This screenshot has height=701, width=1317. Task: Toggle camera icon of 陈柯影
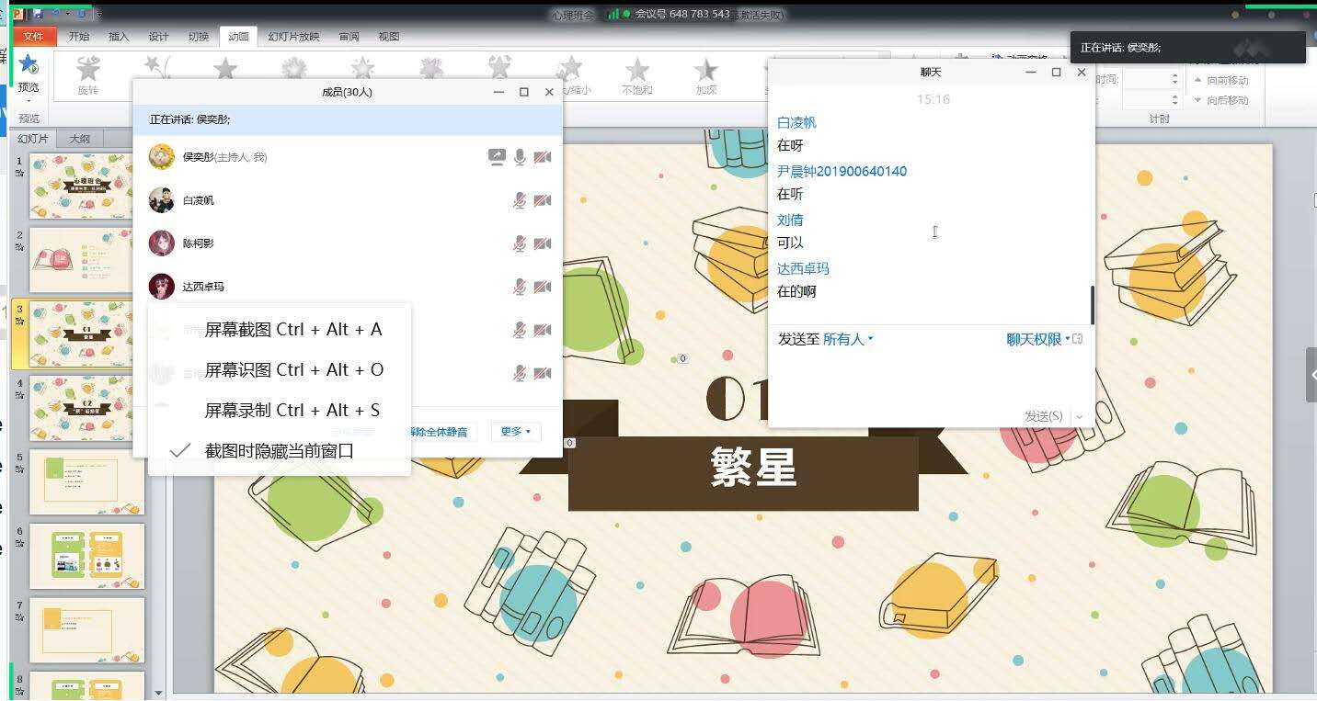pyautogui.click(x=543, y=243)
